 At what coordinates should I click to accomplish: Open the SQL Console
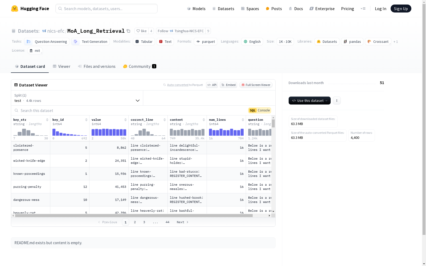pyautogui.click(x=260, y=110)
